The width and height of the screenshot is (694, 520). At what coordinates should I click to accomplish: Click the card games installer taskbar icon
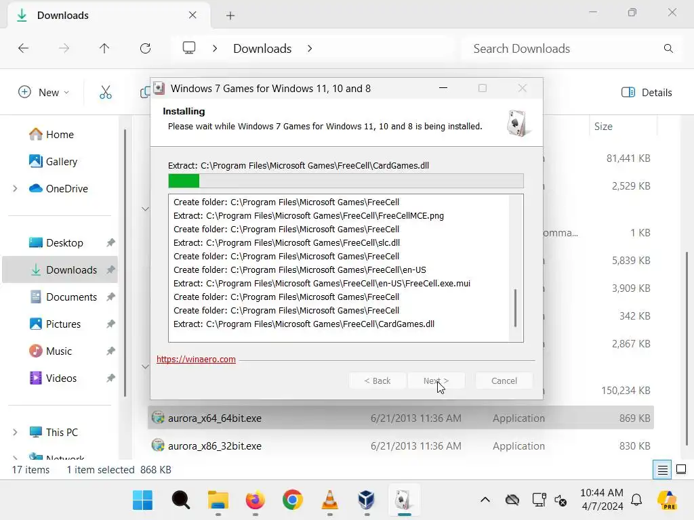tap(404, 500)
